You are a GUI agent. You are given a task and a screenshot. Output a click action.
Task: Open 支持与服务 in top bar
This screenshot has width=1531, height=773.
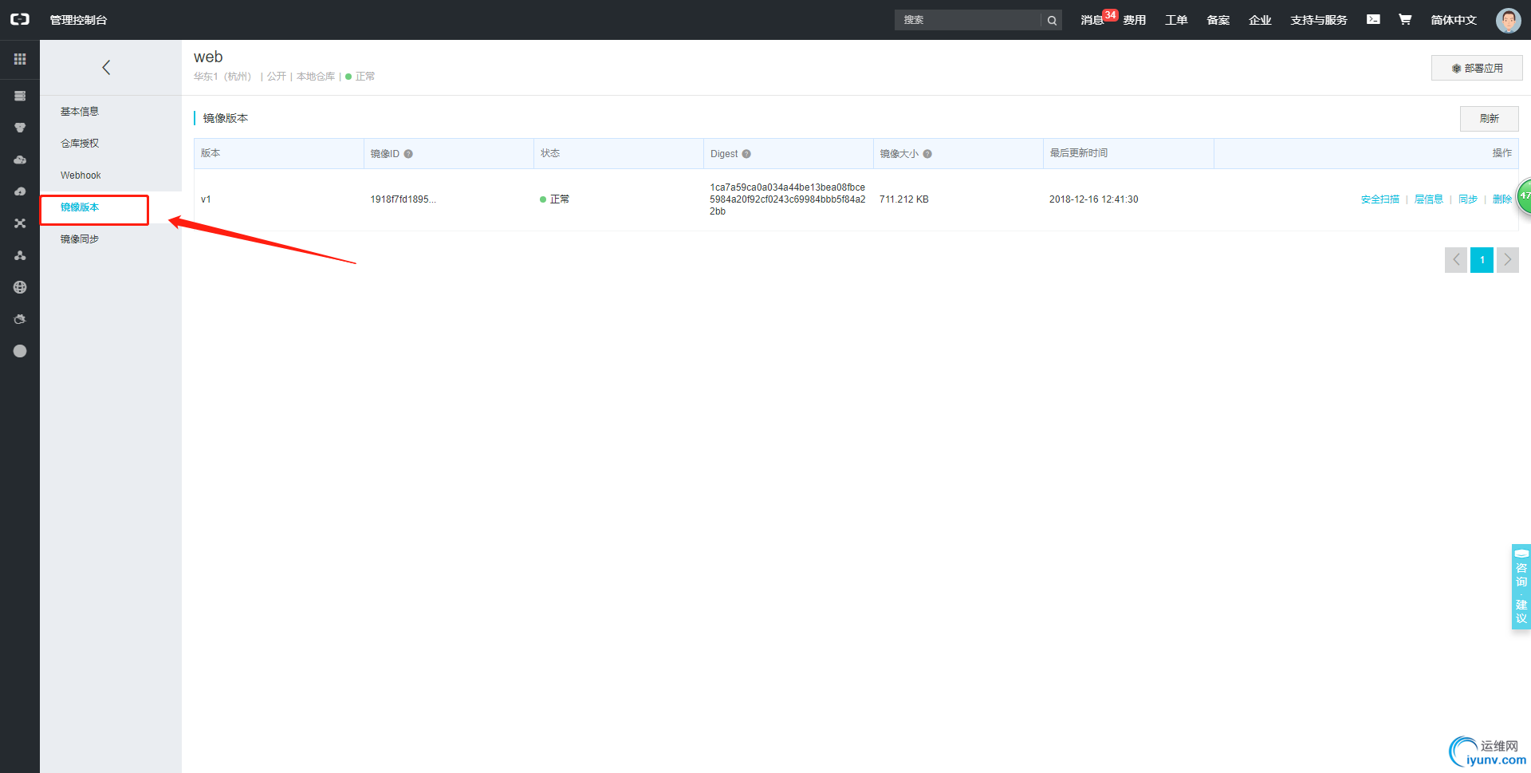pyautogui.click(x=1319, y=20)
